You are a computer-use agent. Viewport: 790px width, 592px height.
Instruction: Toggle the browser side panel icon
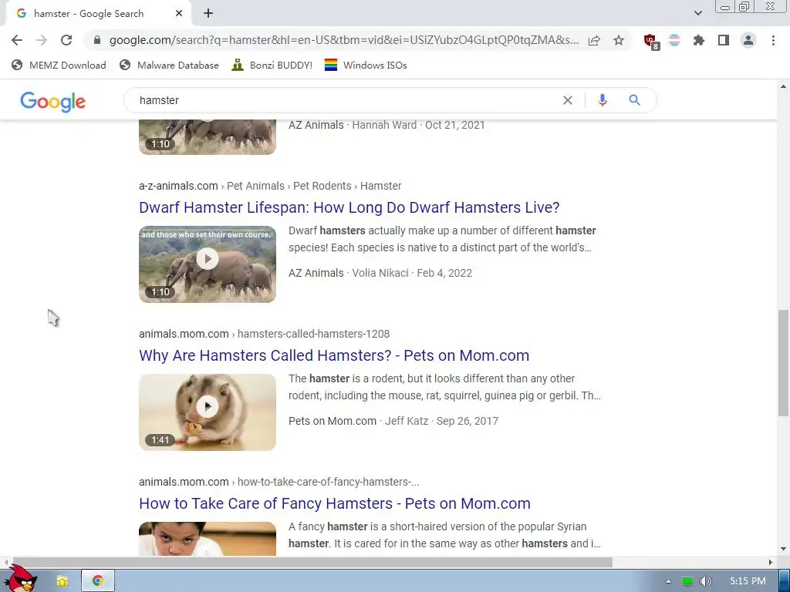click(724, 40)
